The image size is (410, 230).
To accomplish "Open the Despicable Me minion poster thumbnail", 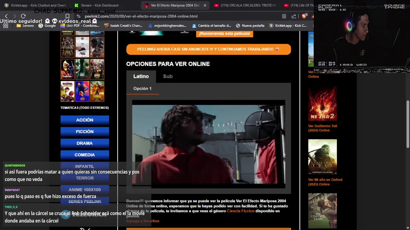I will click(x=82, y=91).
